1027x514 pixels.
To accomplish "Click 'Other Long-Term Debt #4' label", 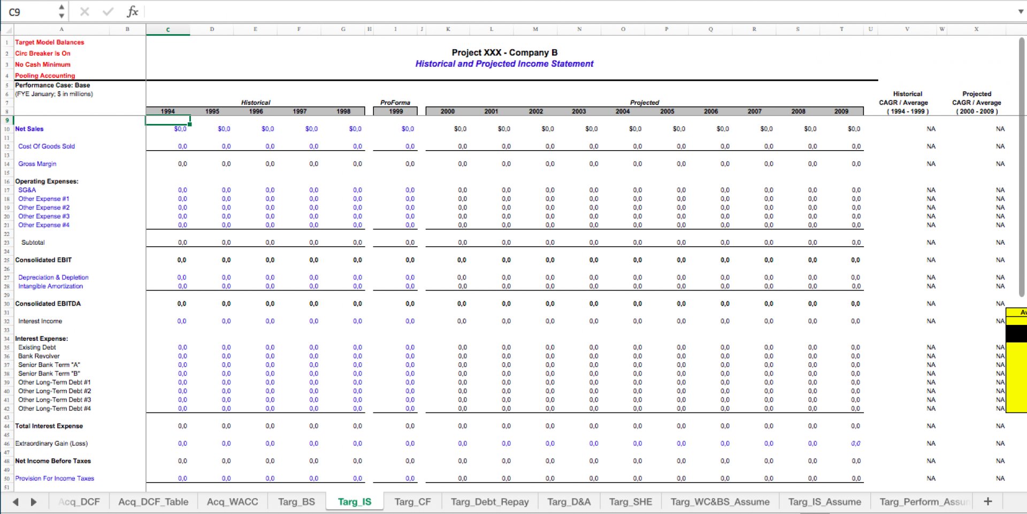I will point(55,409).
